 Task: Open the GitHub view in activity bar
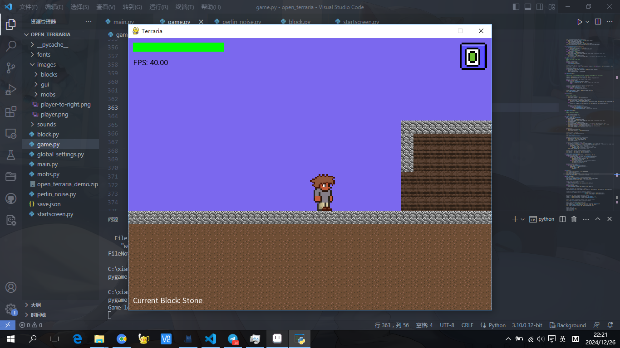tap(11, 199)
